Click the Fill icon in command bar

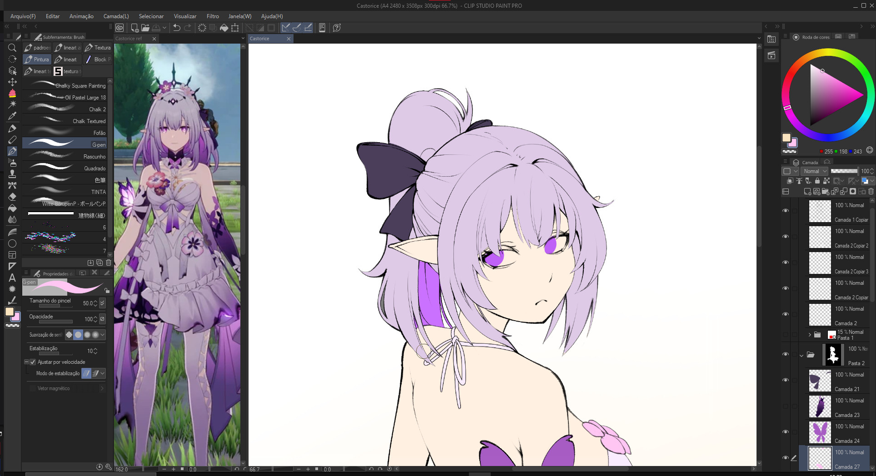tap(224, 28)
